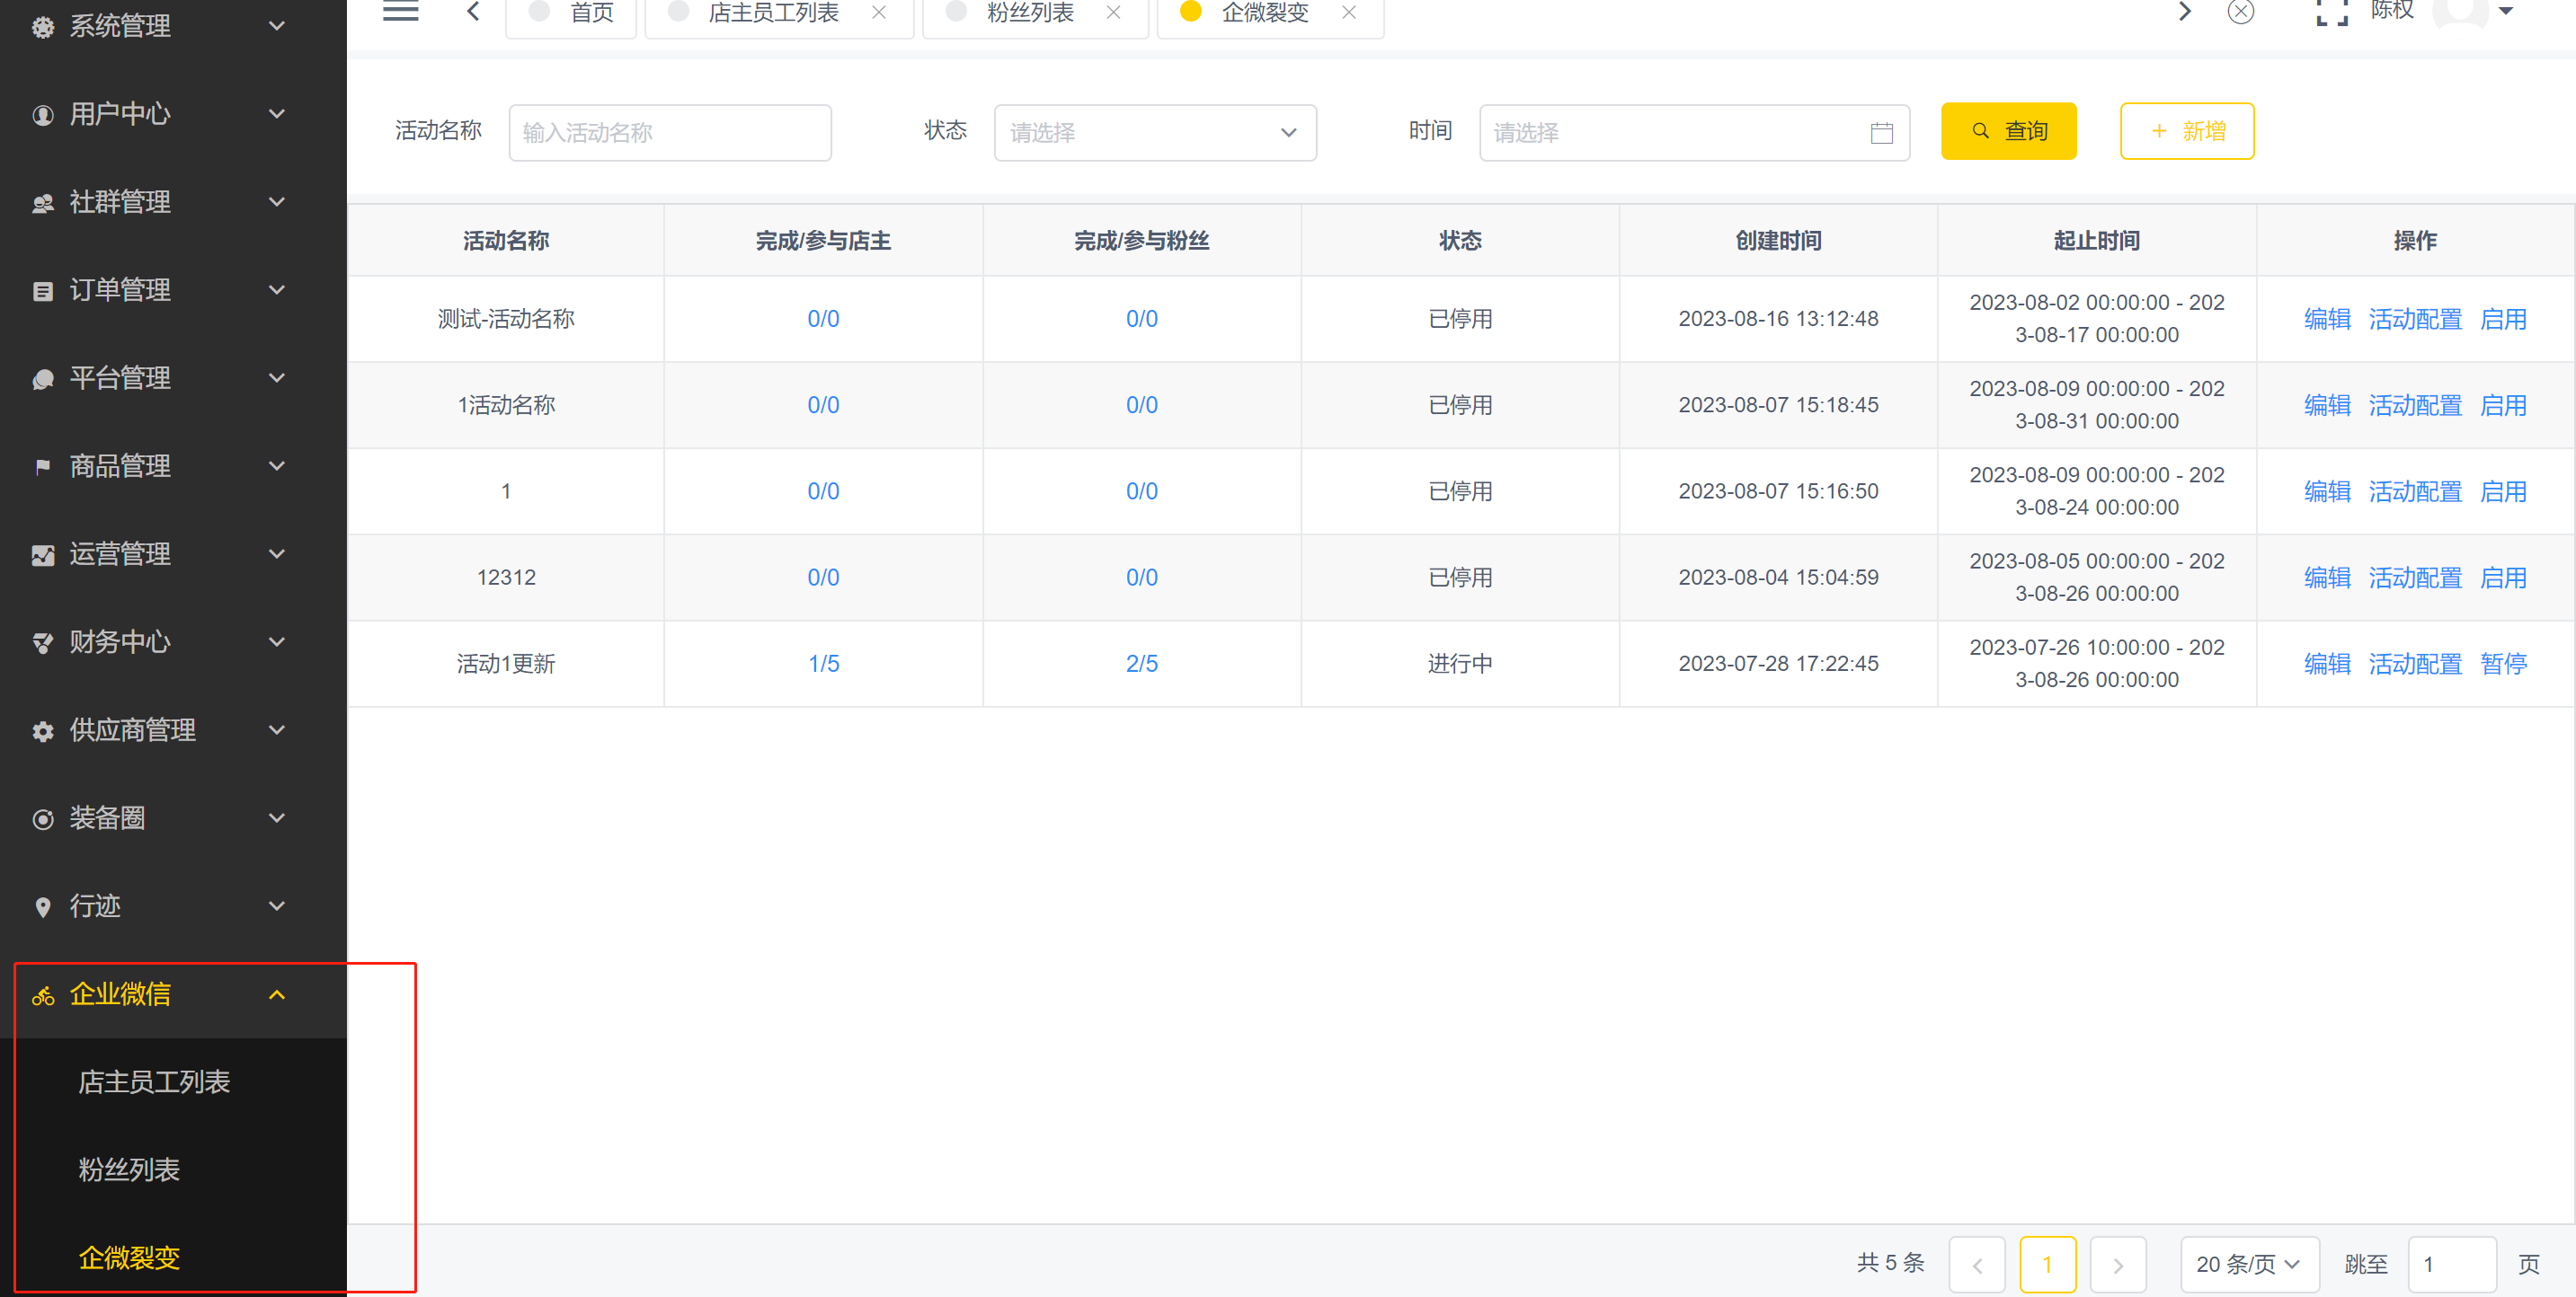Go to previous page arrow
Image resolution: width=2576 pixels, height=1297 pixels.
tap(1976, 1265)
